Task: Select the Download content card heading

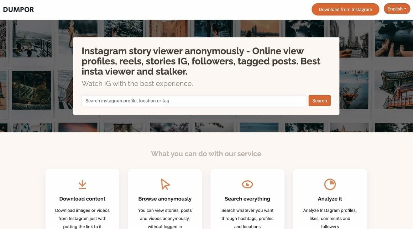Action: coord(82,199)
